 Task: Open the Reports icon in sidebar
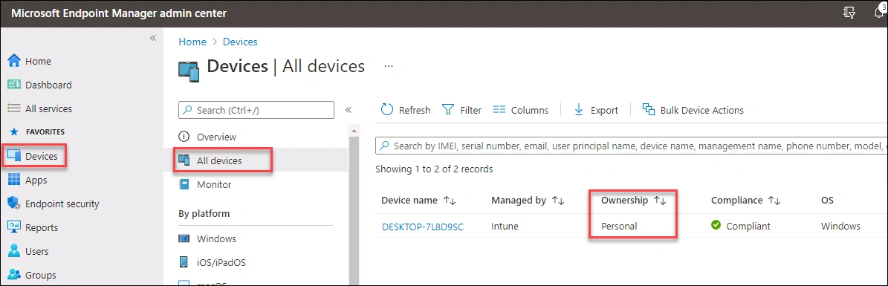tap(14, 227)
